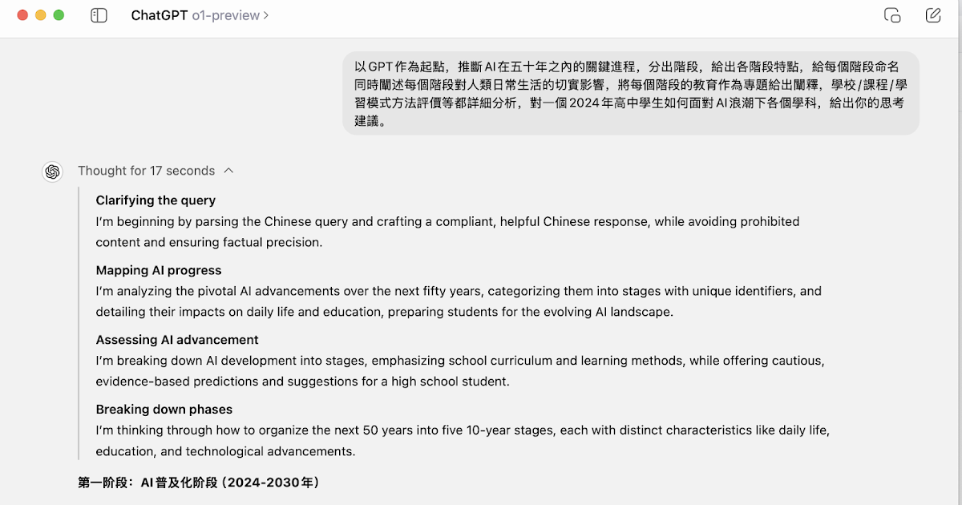Collapse the Thought for 17 seconds section
This screenshot has height=505, width=962.
pyautogui.click(x=147, y=171)
